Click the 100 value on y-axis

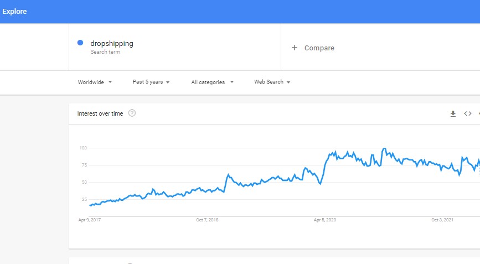point(83,148)
